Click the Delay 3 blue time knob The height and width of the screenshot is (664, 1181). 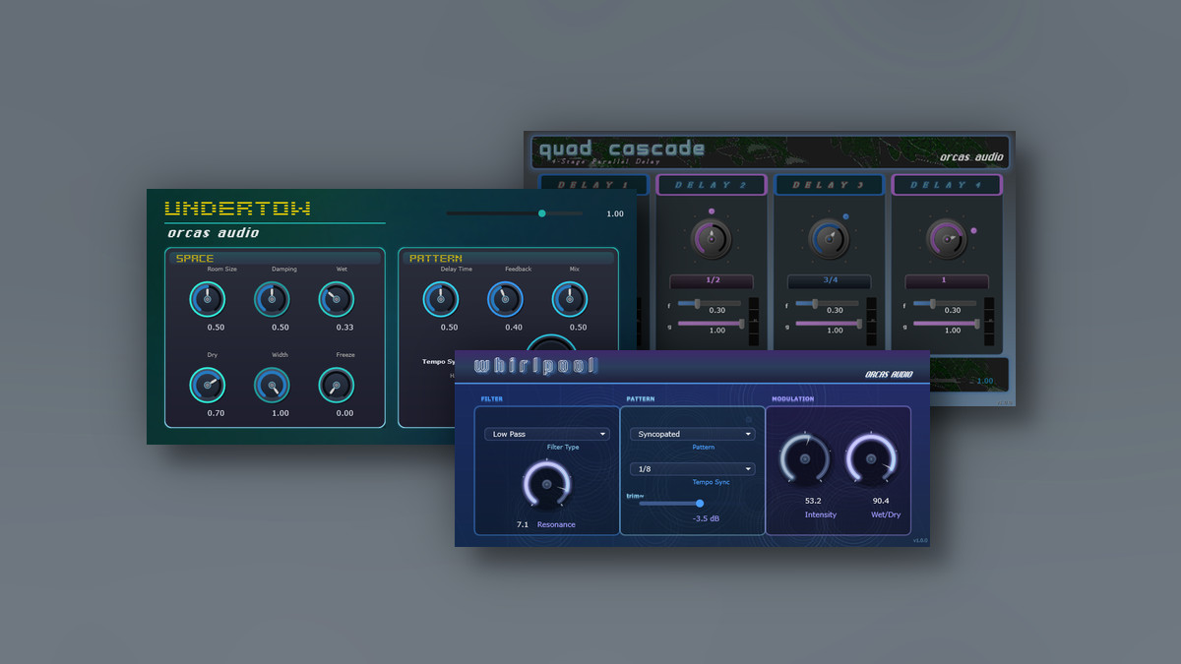(829, 239)
